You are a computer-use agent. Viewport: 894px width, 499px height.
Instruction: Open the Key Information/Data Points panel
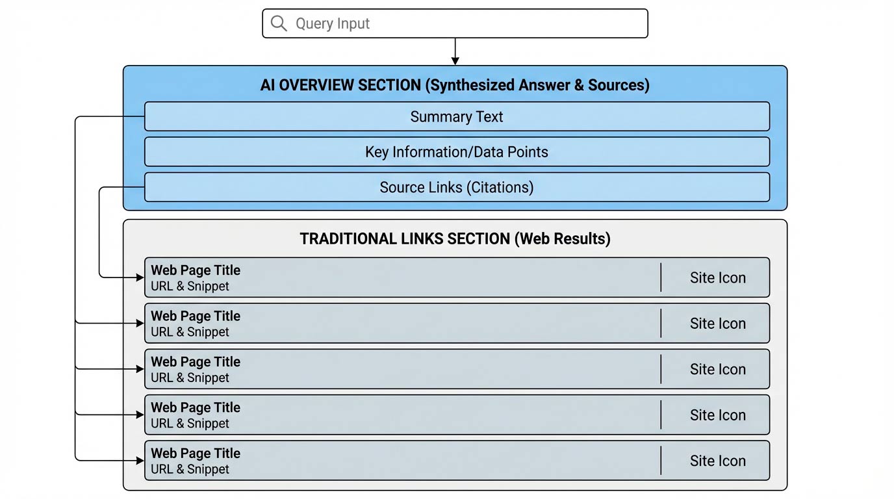pyautogui.click(x=456, y=151)
